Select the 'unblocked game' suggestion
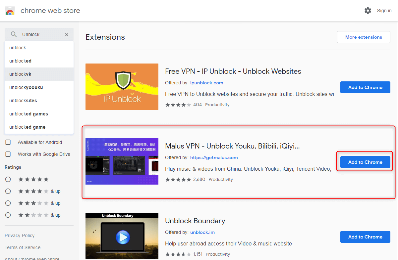Image resolution: width=398 pixels, height=260 pixels. 39,127
